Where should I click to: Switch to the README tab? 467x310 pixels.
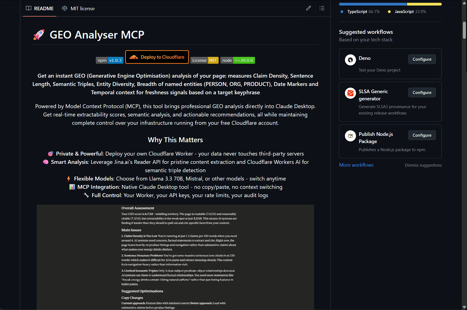tap(40, 9)
